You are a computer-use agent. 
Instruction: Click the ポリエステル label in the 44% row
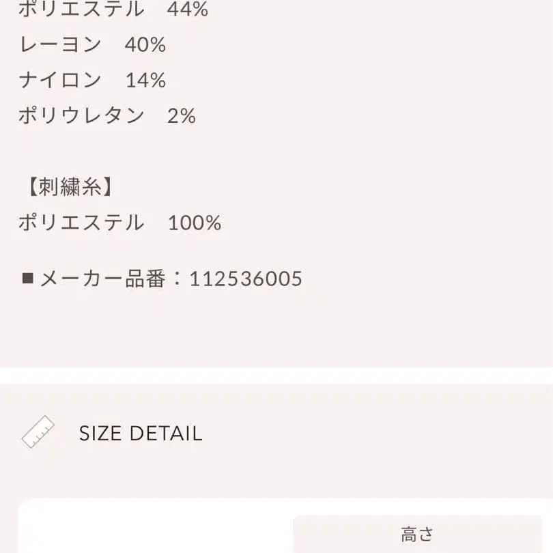81,10
